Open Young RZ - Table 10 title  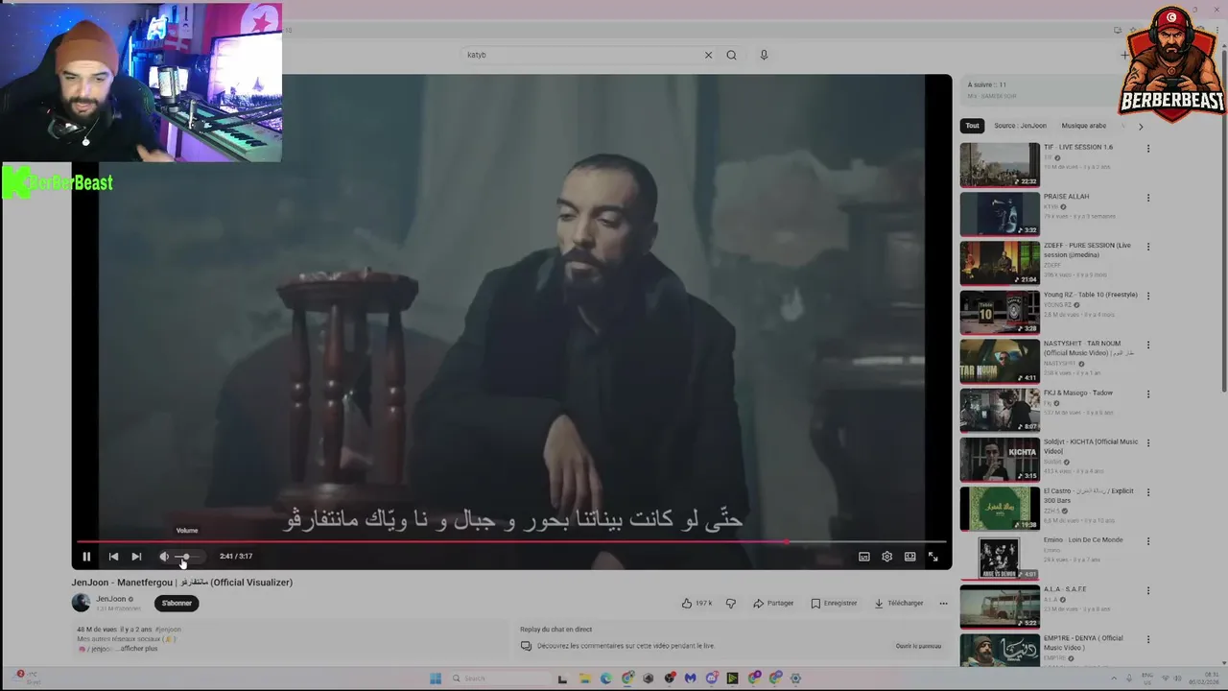pyautogui.click(x=1091, y=295)
